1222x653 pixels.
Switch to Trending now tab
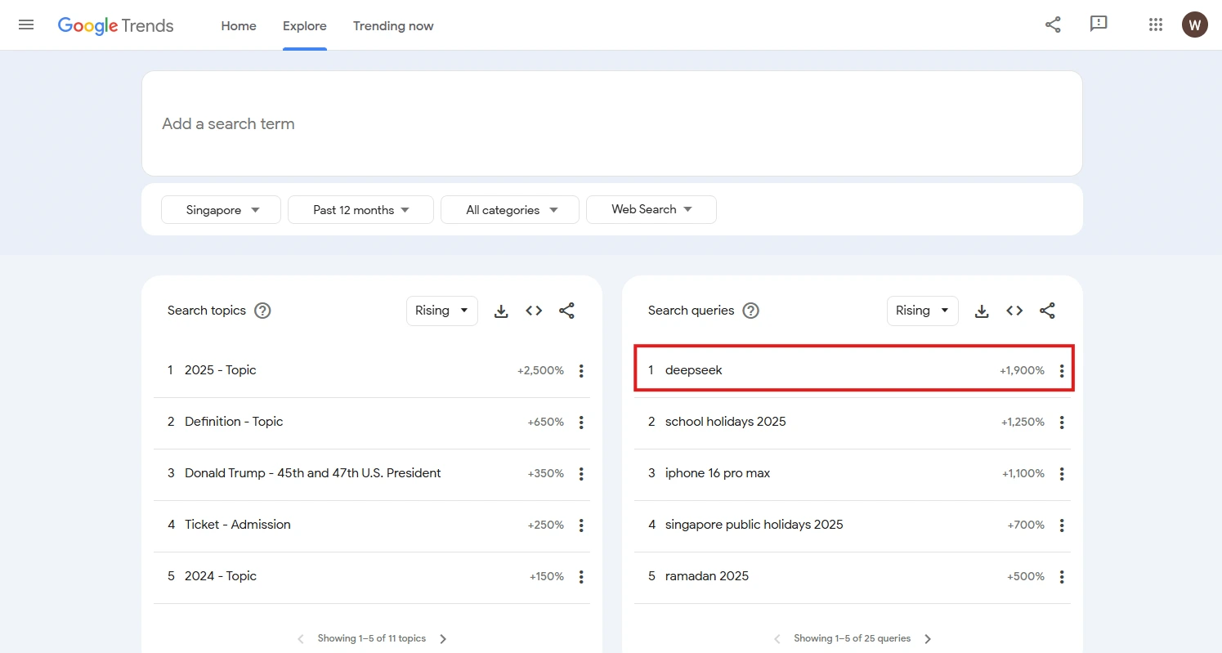point(393,26)
